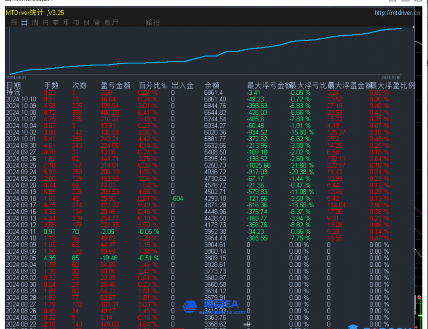The image size is (428, 329).
Task: Open the http://mtdriver.cn link
Action: (397, 13)
